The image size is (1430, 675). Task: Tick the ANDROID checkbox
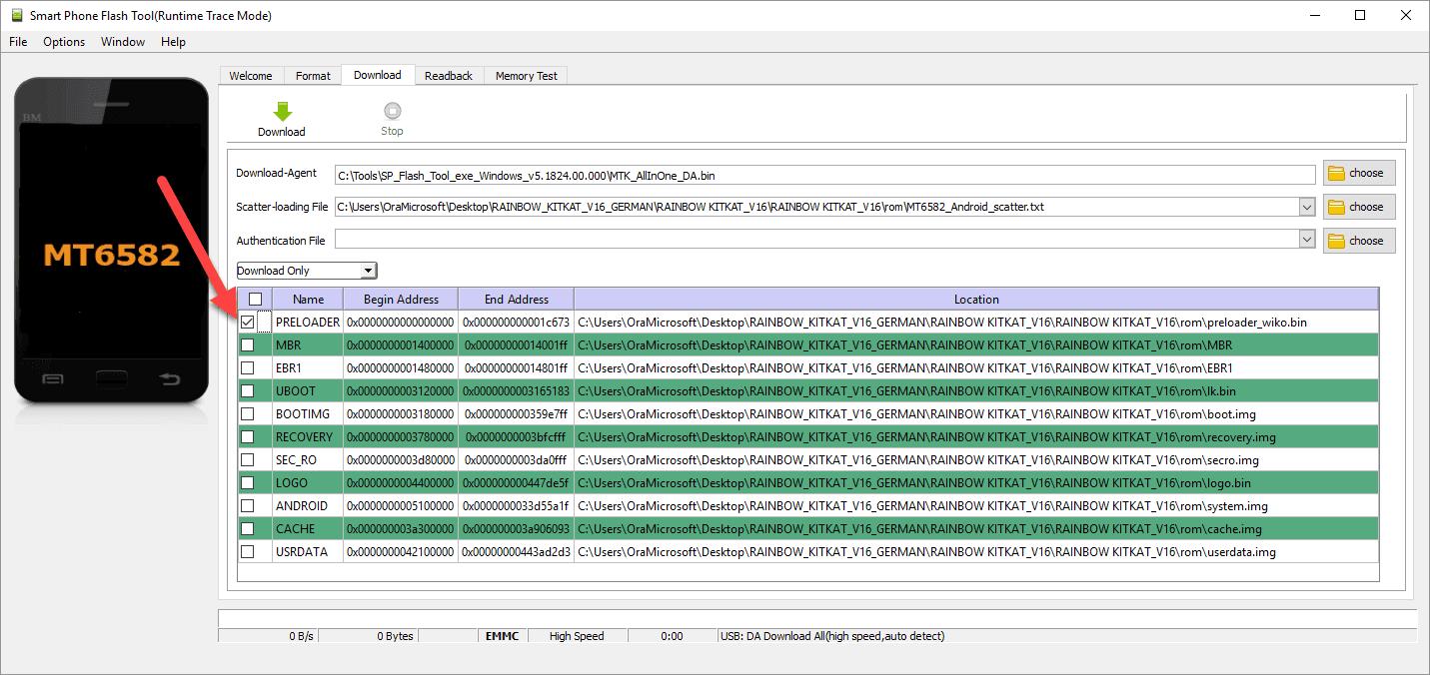point(248,505)
